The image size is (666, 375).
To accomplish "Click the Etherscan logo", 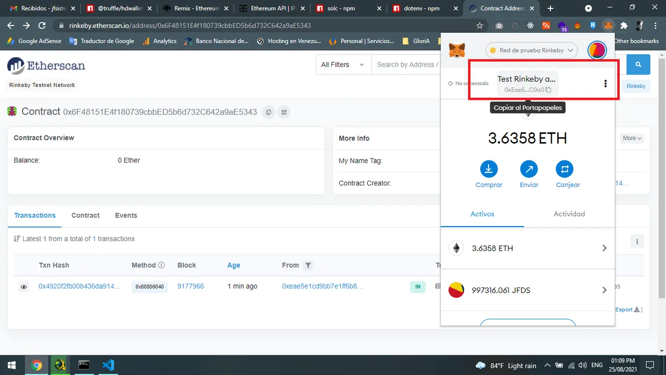I will [46, 66].
